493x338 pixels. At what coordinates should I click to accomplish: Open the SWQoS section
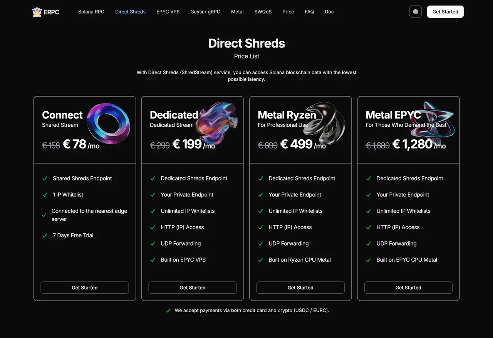click(x=263, y=12)
